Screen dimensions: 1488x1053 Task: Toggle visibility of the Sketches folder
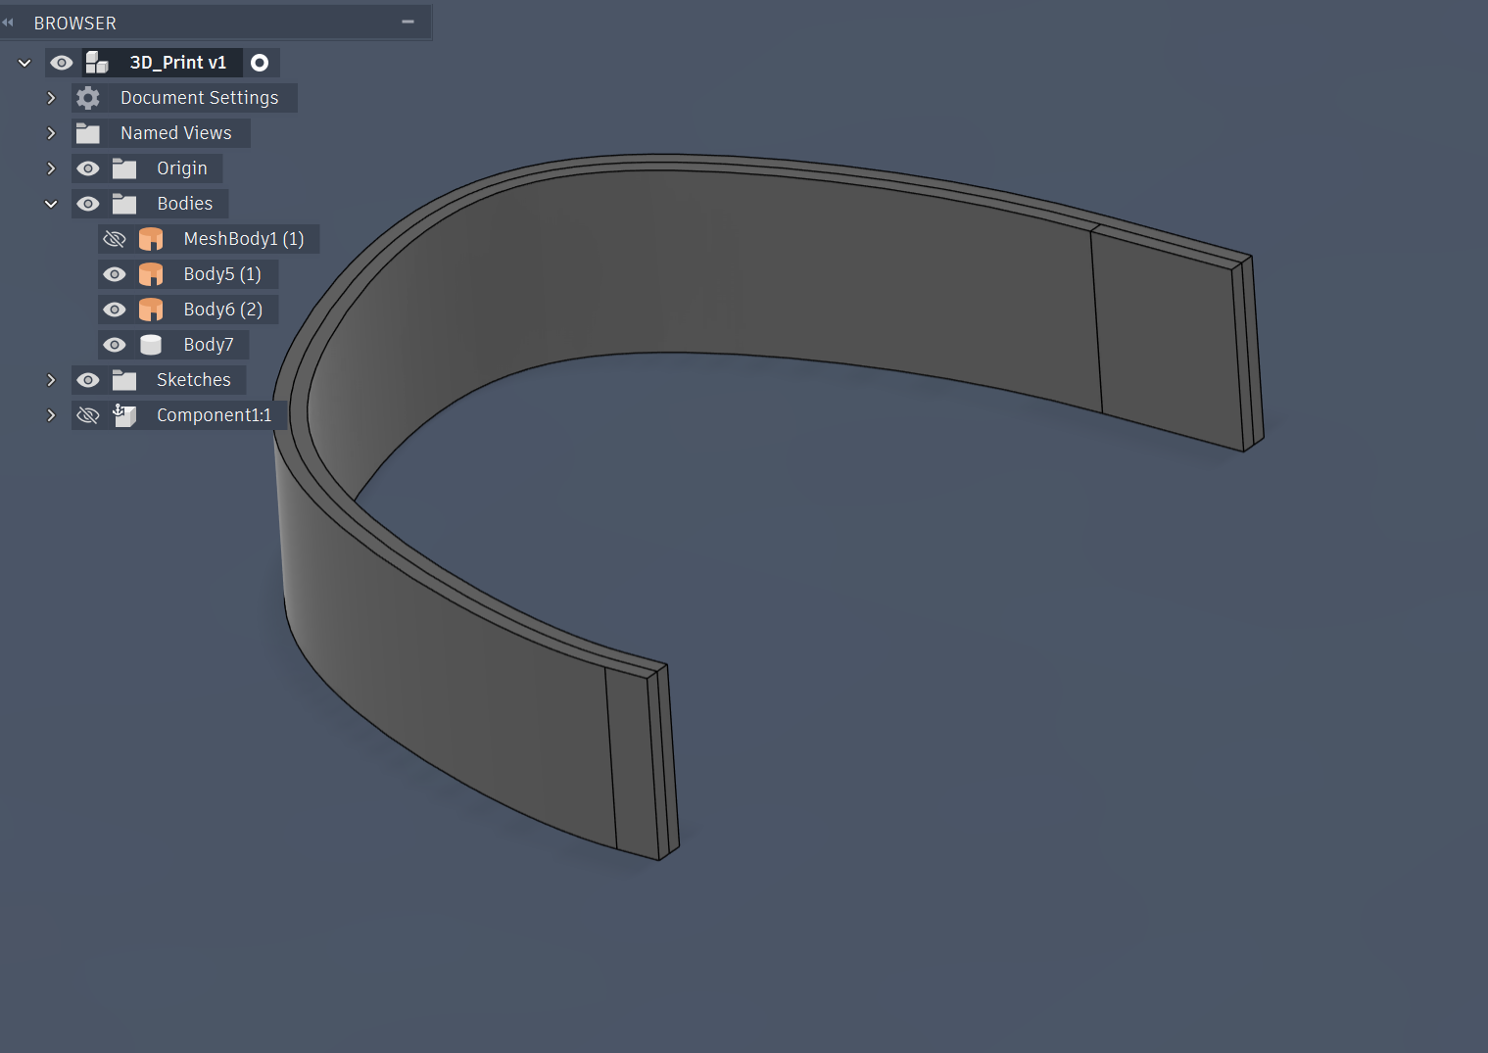click(88, 380)
